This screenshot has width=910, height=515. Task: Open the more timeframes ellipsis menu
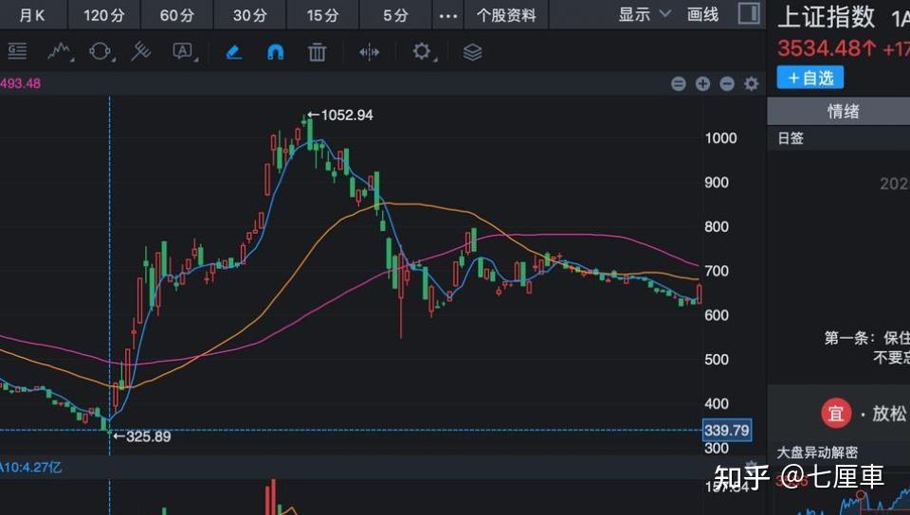tap(448, 16)
